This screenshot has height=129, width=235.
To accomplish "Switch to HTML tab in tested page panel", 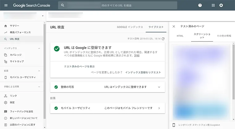I will point(180,36).
